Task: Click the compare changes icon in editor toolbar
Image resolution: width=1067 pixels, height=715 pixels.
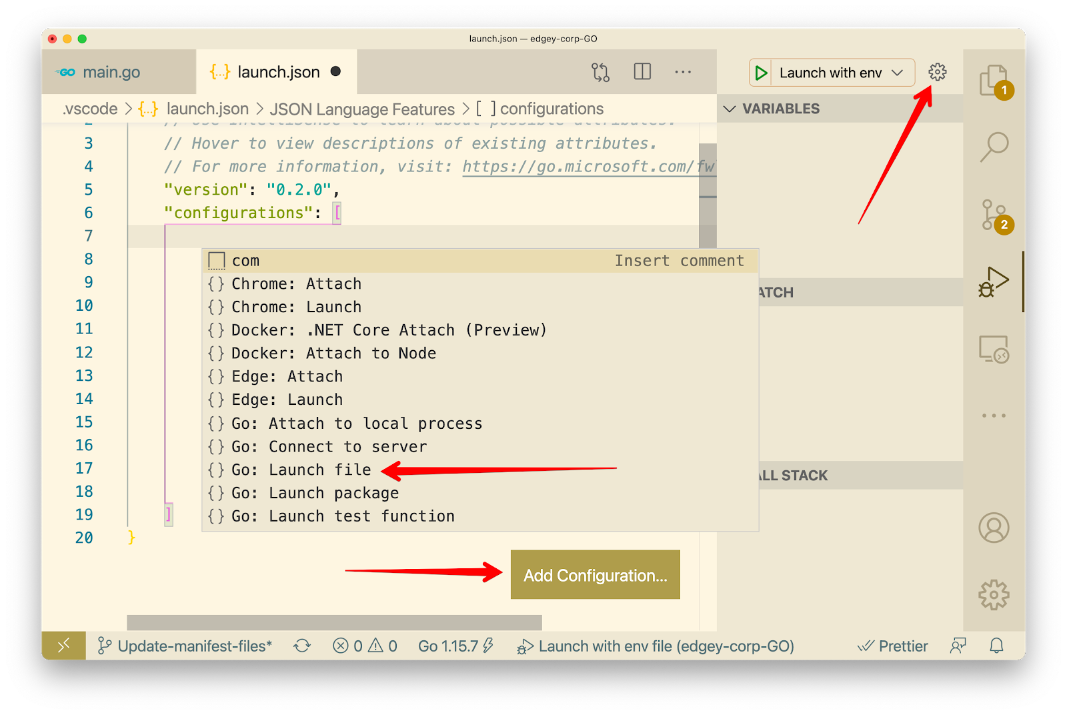Action: 600,72
